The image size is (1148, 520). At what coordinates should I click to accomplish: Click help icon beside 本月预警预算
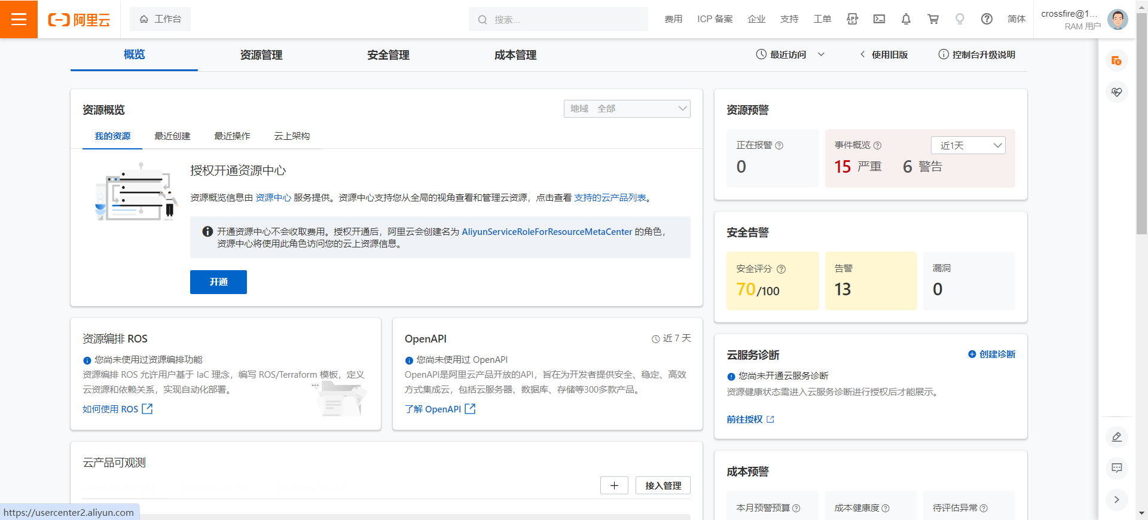tap(796, 508)
